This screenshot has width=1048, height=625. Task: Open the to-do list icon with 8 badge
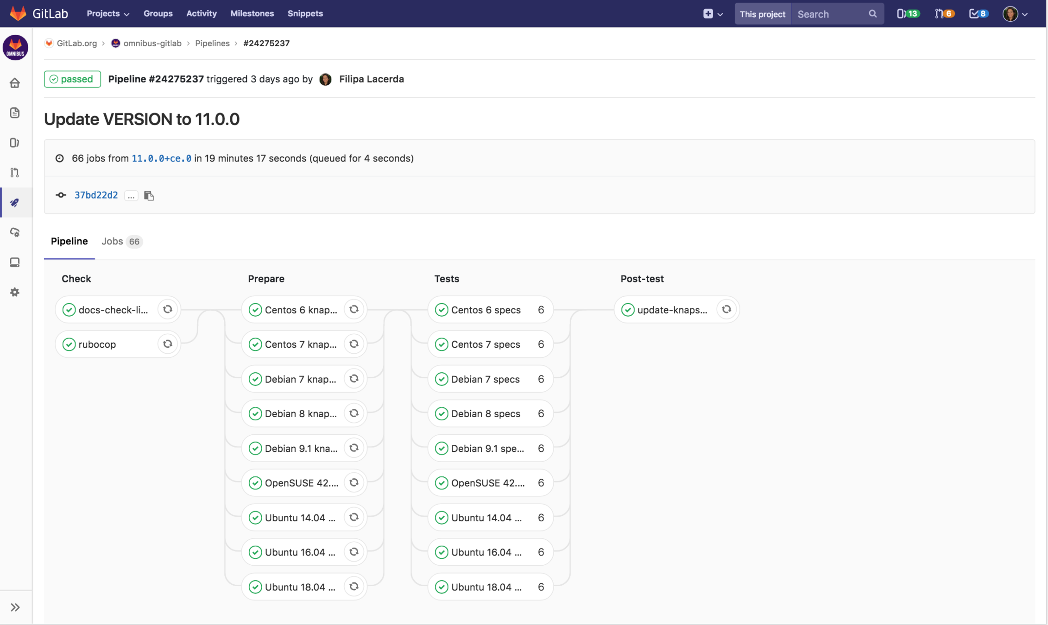pyautogui.click(x=978, y=14)
